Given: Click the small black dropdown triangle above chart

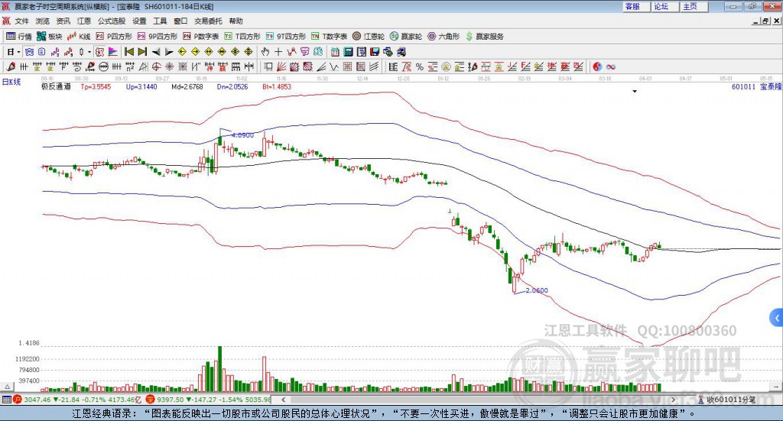Looking at the screenshot, I should tap(635, 92).
